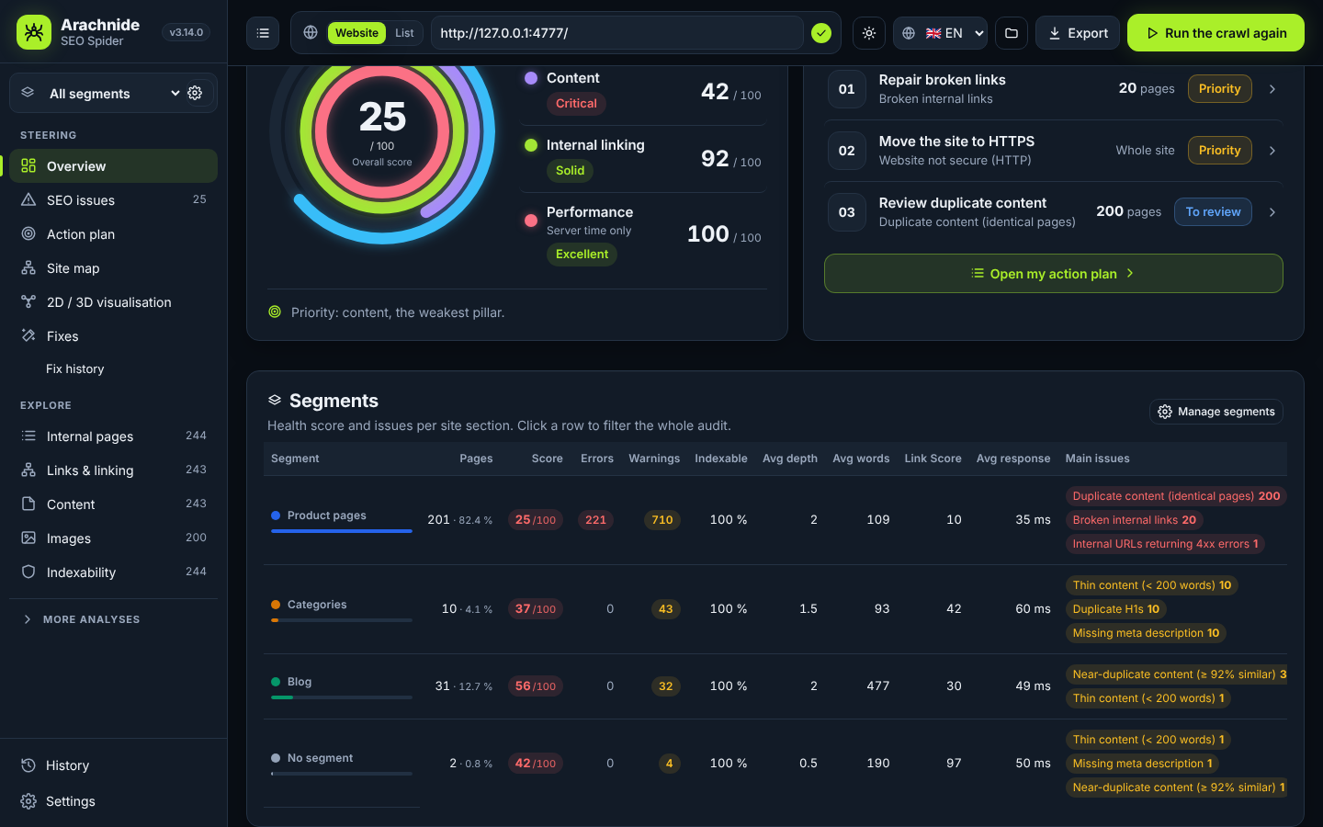Click the Indexability shield icon
The width and height of the screenshot is (1323, 827).
coord(28,572)
